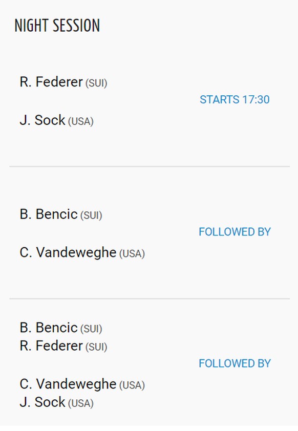The width and height of the screenshot is (298, 431).
Task: Click the USA tag beside doubles C. Vandeweghe
Action: 132,385
